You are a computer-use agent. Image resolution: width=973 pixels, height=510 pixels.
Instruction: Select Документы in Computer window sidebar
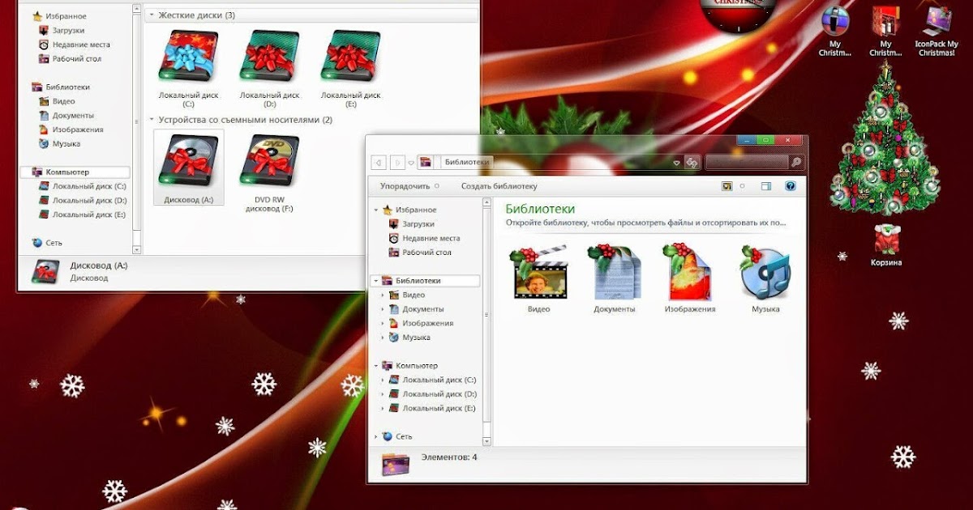[x=66, y=115]
